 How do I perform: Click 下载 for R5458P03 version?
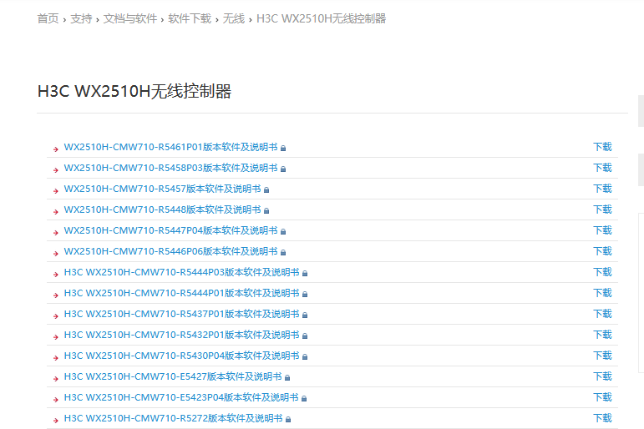(602, 168)
